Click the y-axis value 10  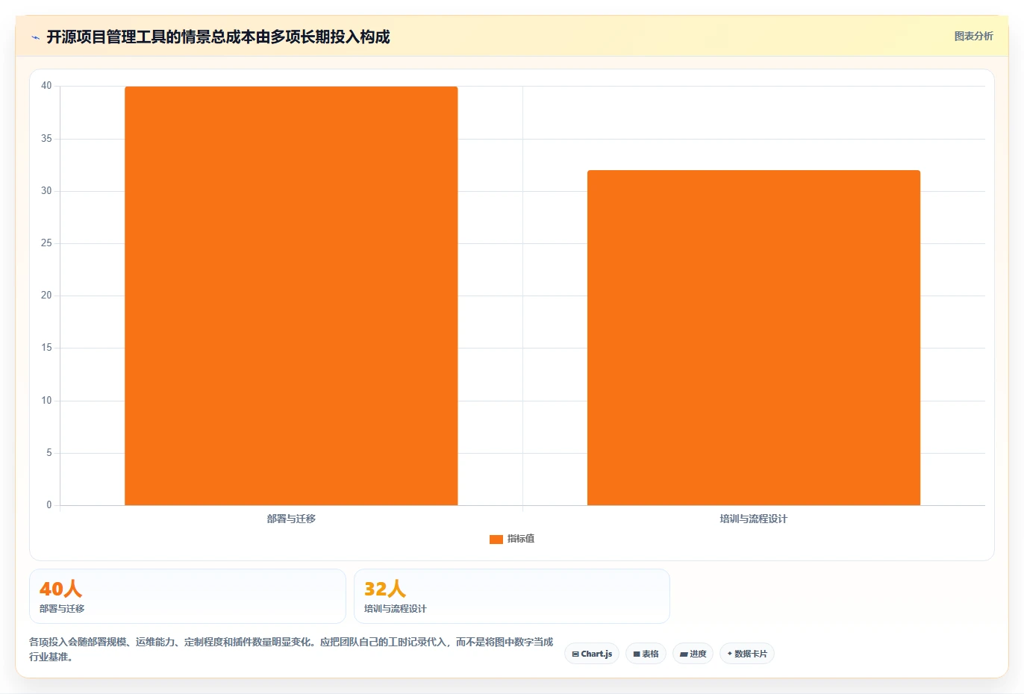point(46,401)
